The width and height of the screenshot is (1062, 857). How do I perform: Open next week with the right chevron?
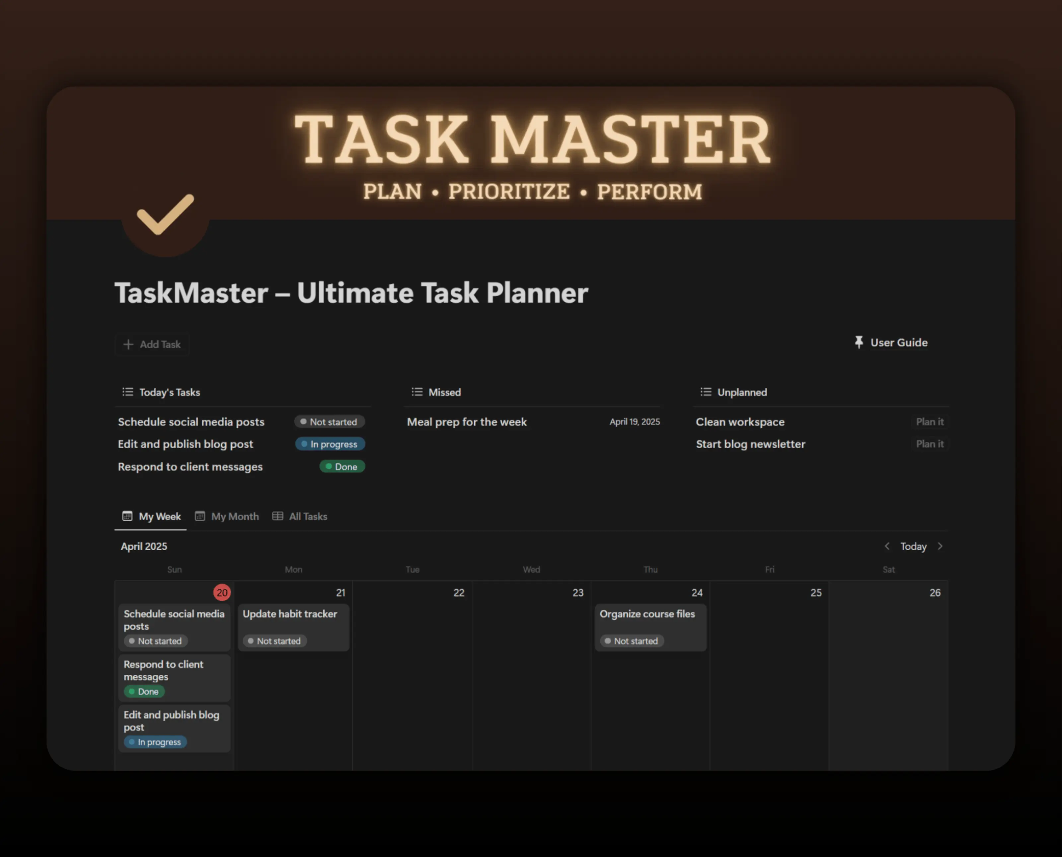pyautogui.click(x=941, y=546)
